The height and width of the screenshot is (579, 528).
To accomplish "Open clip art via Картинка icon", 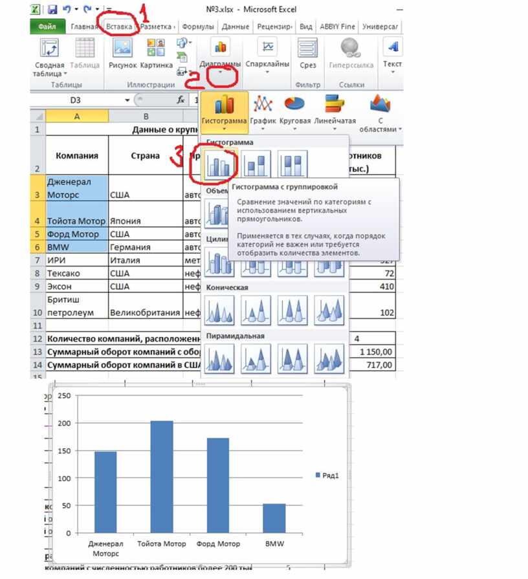I will 156,48.
